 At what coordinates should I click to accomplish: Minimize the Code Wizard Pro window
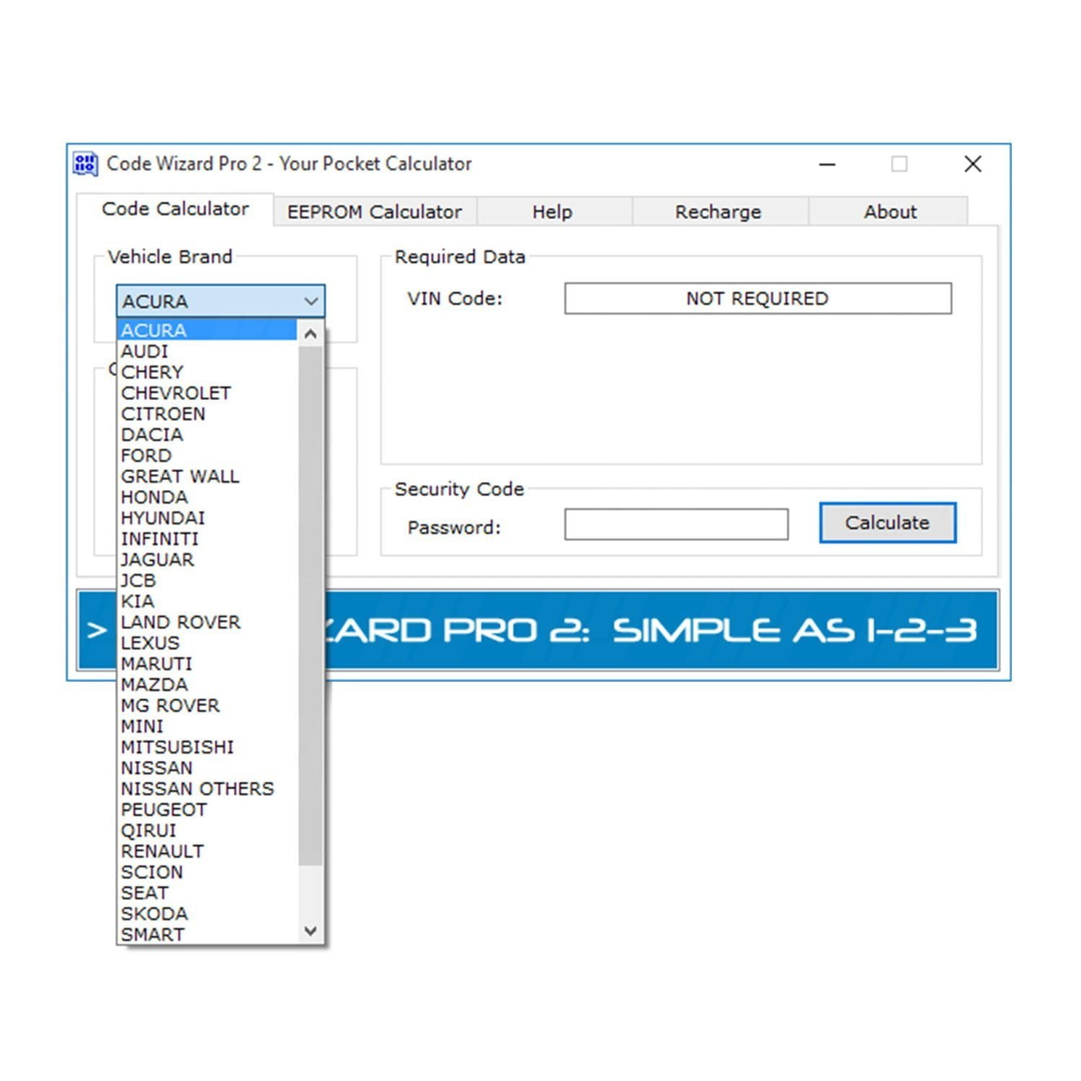827,164
